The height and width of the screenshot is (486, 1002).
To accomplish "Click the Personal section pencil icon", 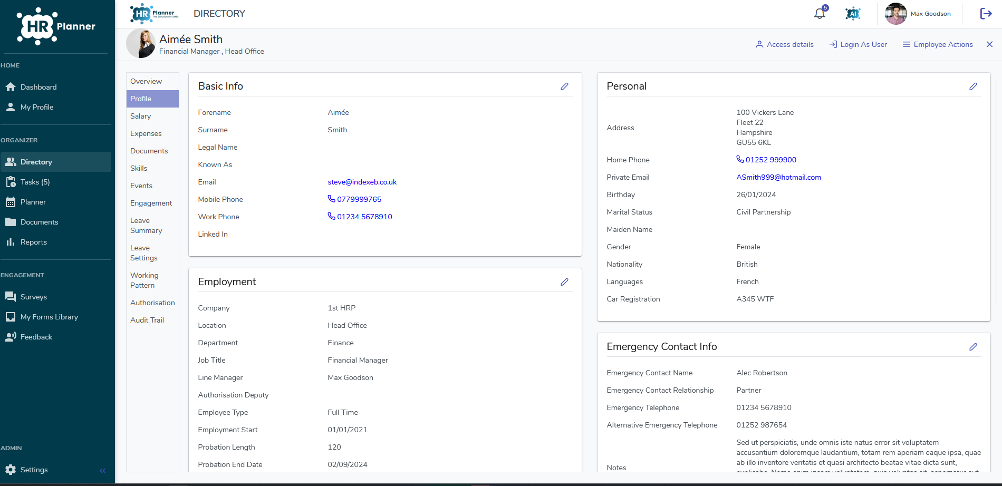I will (x=973, y=86).
